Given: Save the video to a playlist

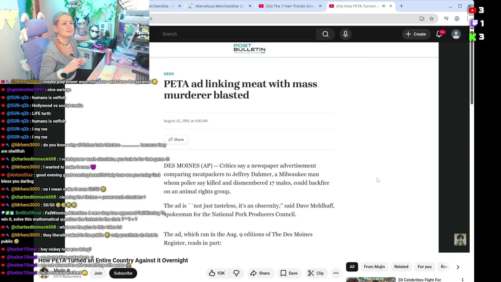Looking at the screenshot, I should coord(289,273).
